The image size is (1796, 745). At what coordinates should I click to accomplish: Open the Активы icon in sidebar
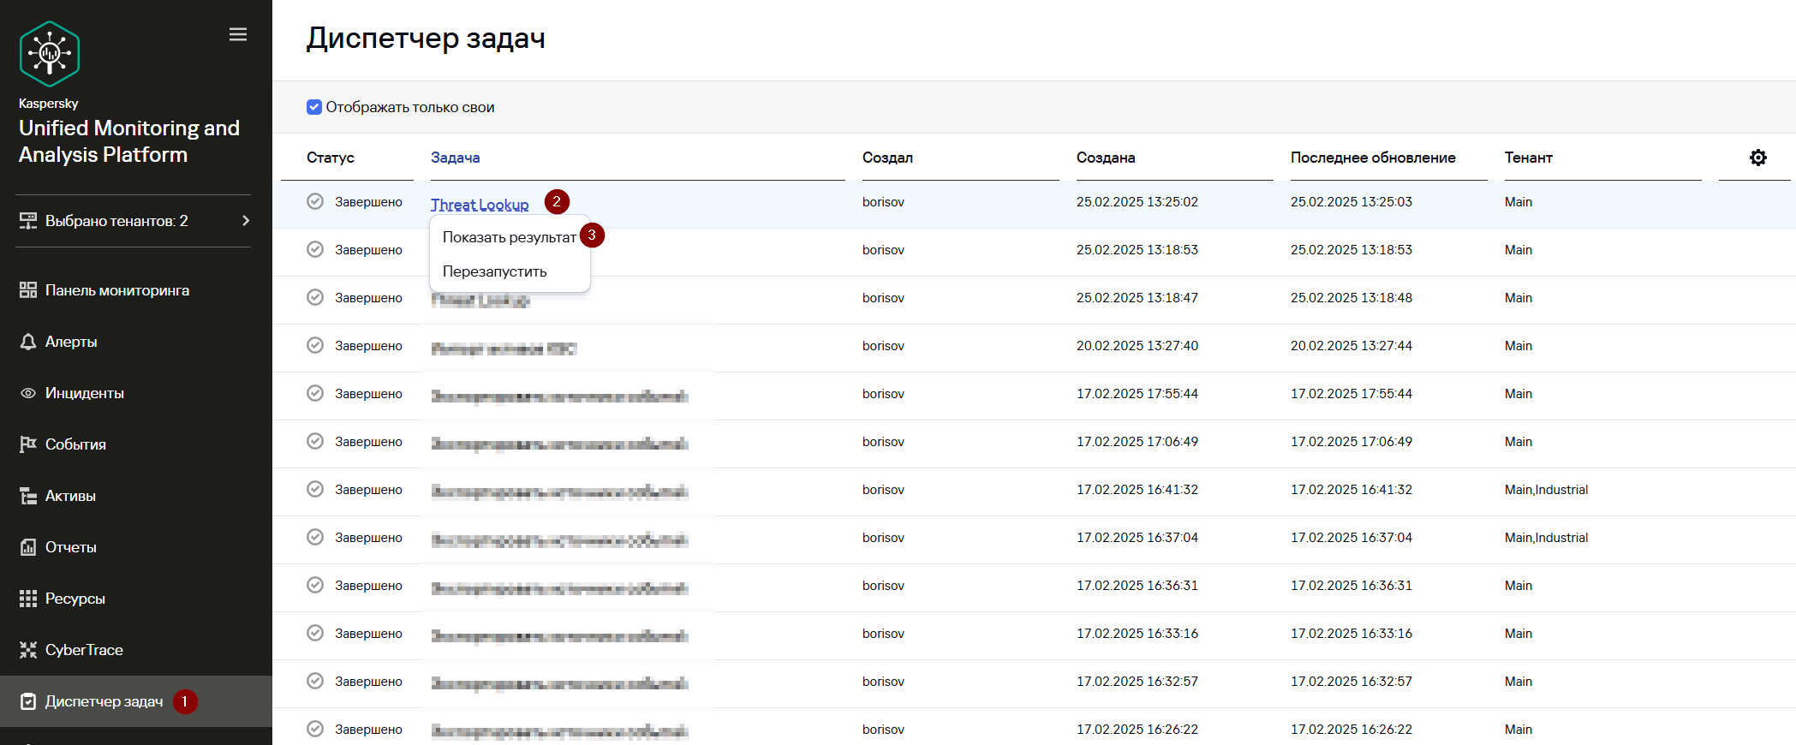[x=28, y=496]
